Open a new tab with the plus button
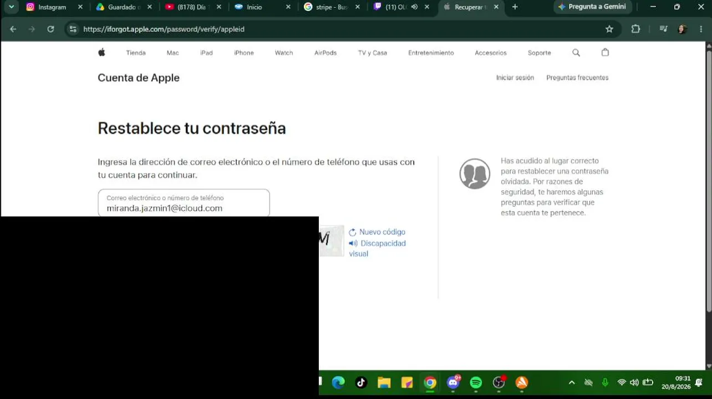712x399 pixels. [515, 7]
